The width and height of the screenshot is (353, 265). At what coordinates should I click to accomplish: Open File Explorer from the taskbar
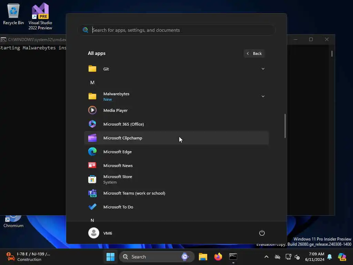203,257
